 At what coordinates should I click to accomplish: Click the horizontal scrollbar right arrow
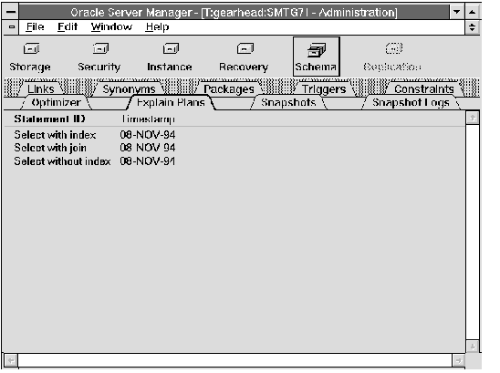pyautogui.click(x=458, y=360)
